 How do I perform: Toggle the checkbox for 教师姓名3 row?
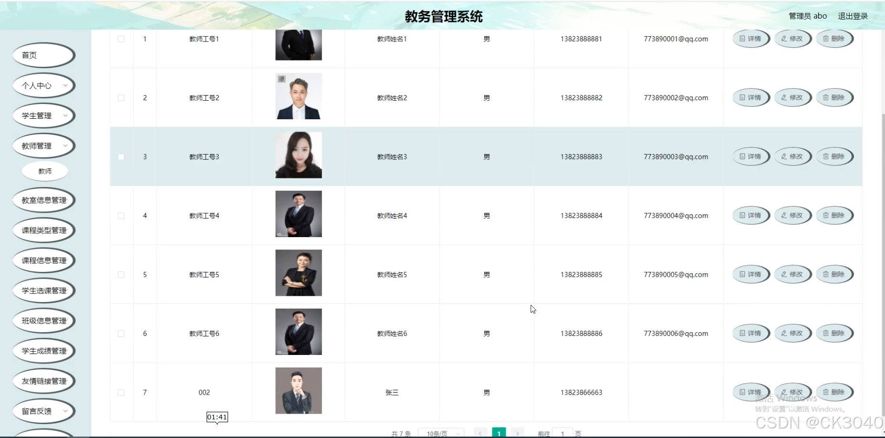121,156
